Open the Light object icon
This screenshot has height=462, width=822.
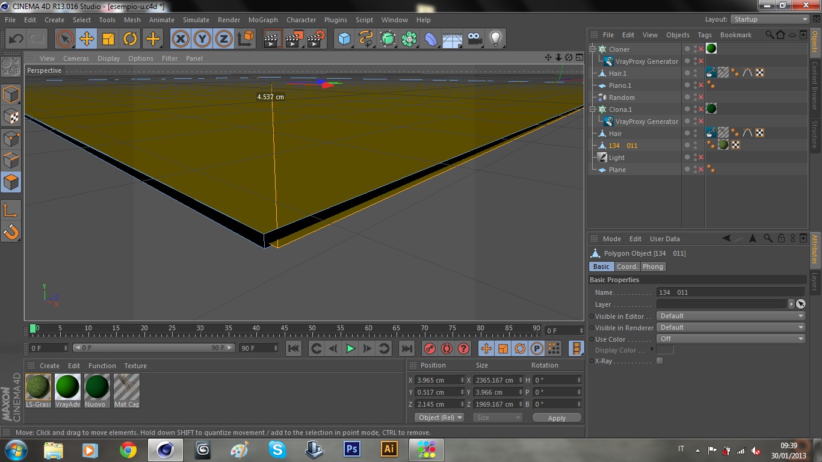pyautogui.click(x=495, y=39)
